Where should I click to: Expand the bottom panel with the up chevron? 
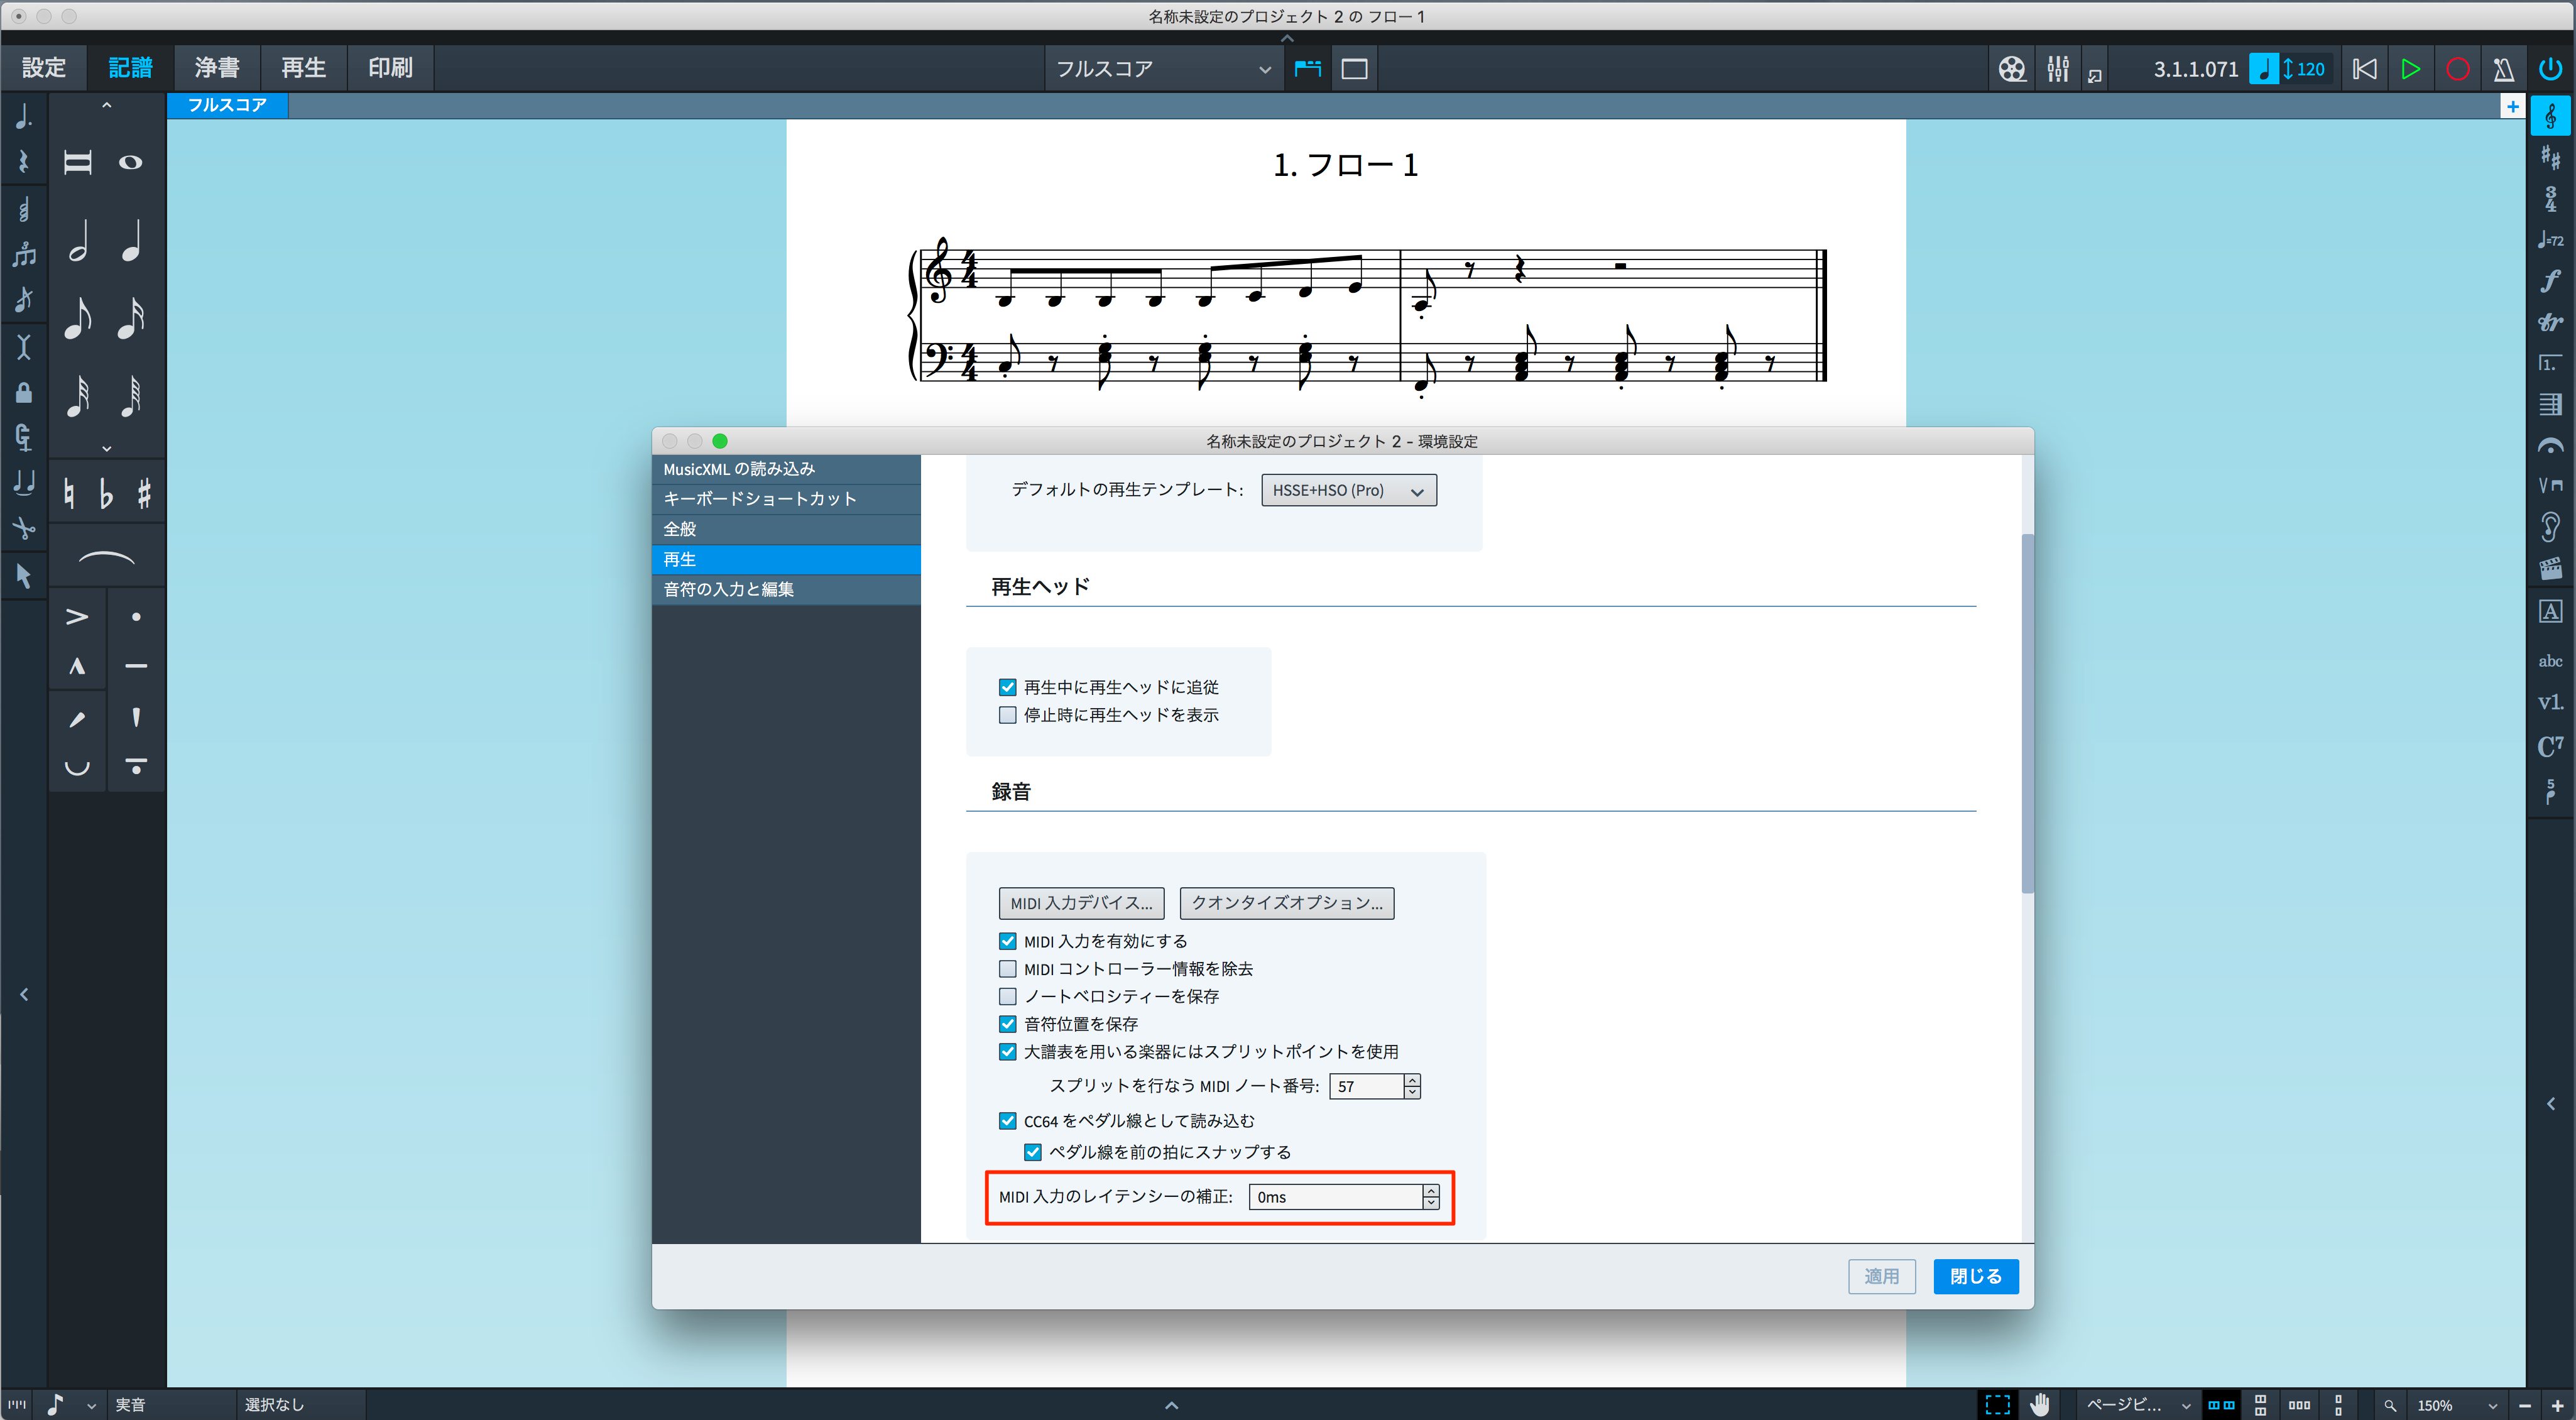pos(1172,1405)
